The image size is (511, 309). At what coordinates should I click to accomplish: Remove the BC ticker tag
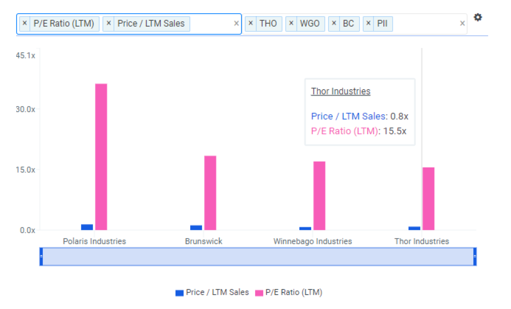[x=334, y=24]
